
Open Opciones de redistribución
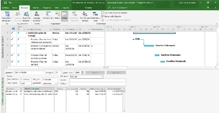114,13
